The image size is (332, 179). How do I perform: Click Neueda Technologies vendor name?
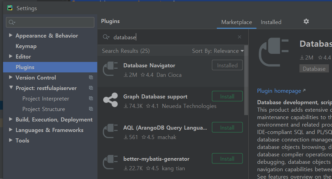click(189, 106)
